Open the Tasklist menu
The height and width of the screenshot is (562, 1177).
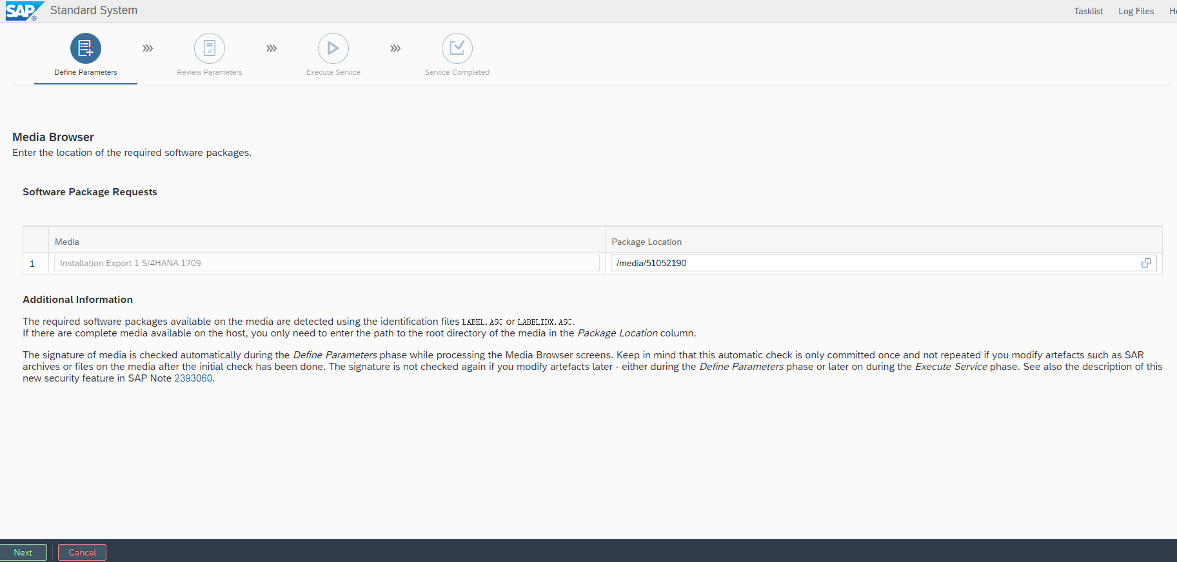1088,11
